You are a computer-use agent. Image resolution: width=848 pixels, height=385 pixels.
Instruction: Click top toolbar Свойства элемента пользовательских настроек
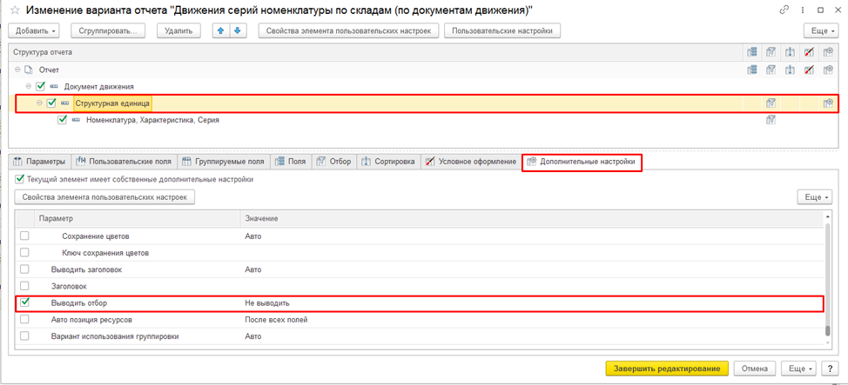point(349,30)
